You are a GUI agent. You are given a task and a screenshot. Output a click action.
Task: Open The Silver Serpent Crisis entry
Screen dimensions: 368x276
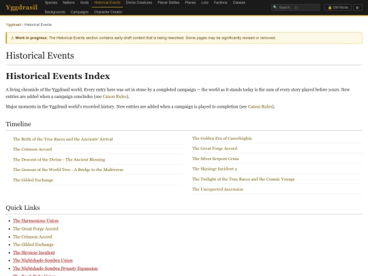[x=215, y=159]
